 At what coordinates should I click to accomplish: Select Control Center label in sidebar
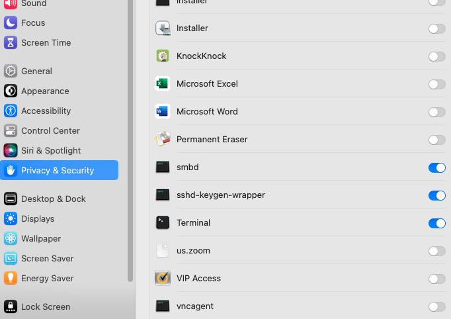51,130
